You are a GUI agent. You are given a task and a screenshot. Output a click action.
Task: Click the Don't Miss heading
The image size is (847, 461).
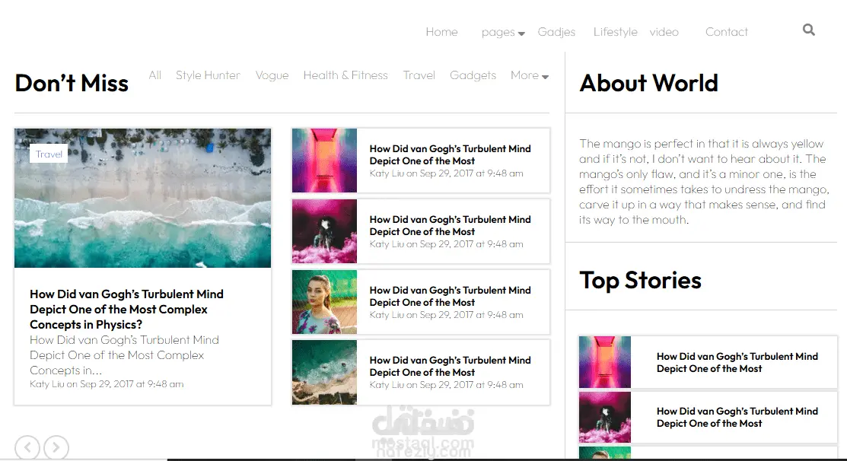[72, 83]
